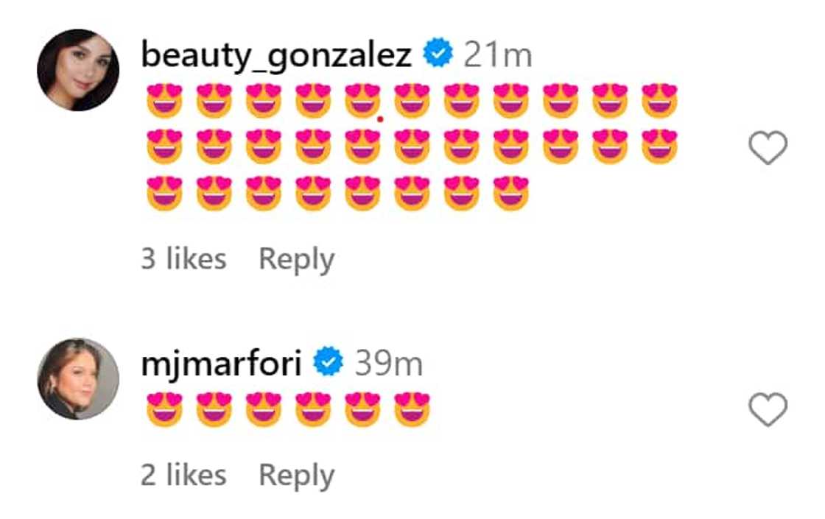Open mjmarfori's profile avatar
The width and height of the screenshot is (825, 519).
pos(78,378)
